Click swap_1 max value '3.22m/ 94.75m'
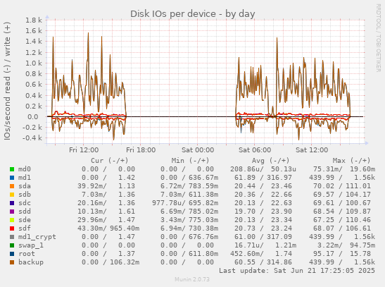 (346, 245)
